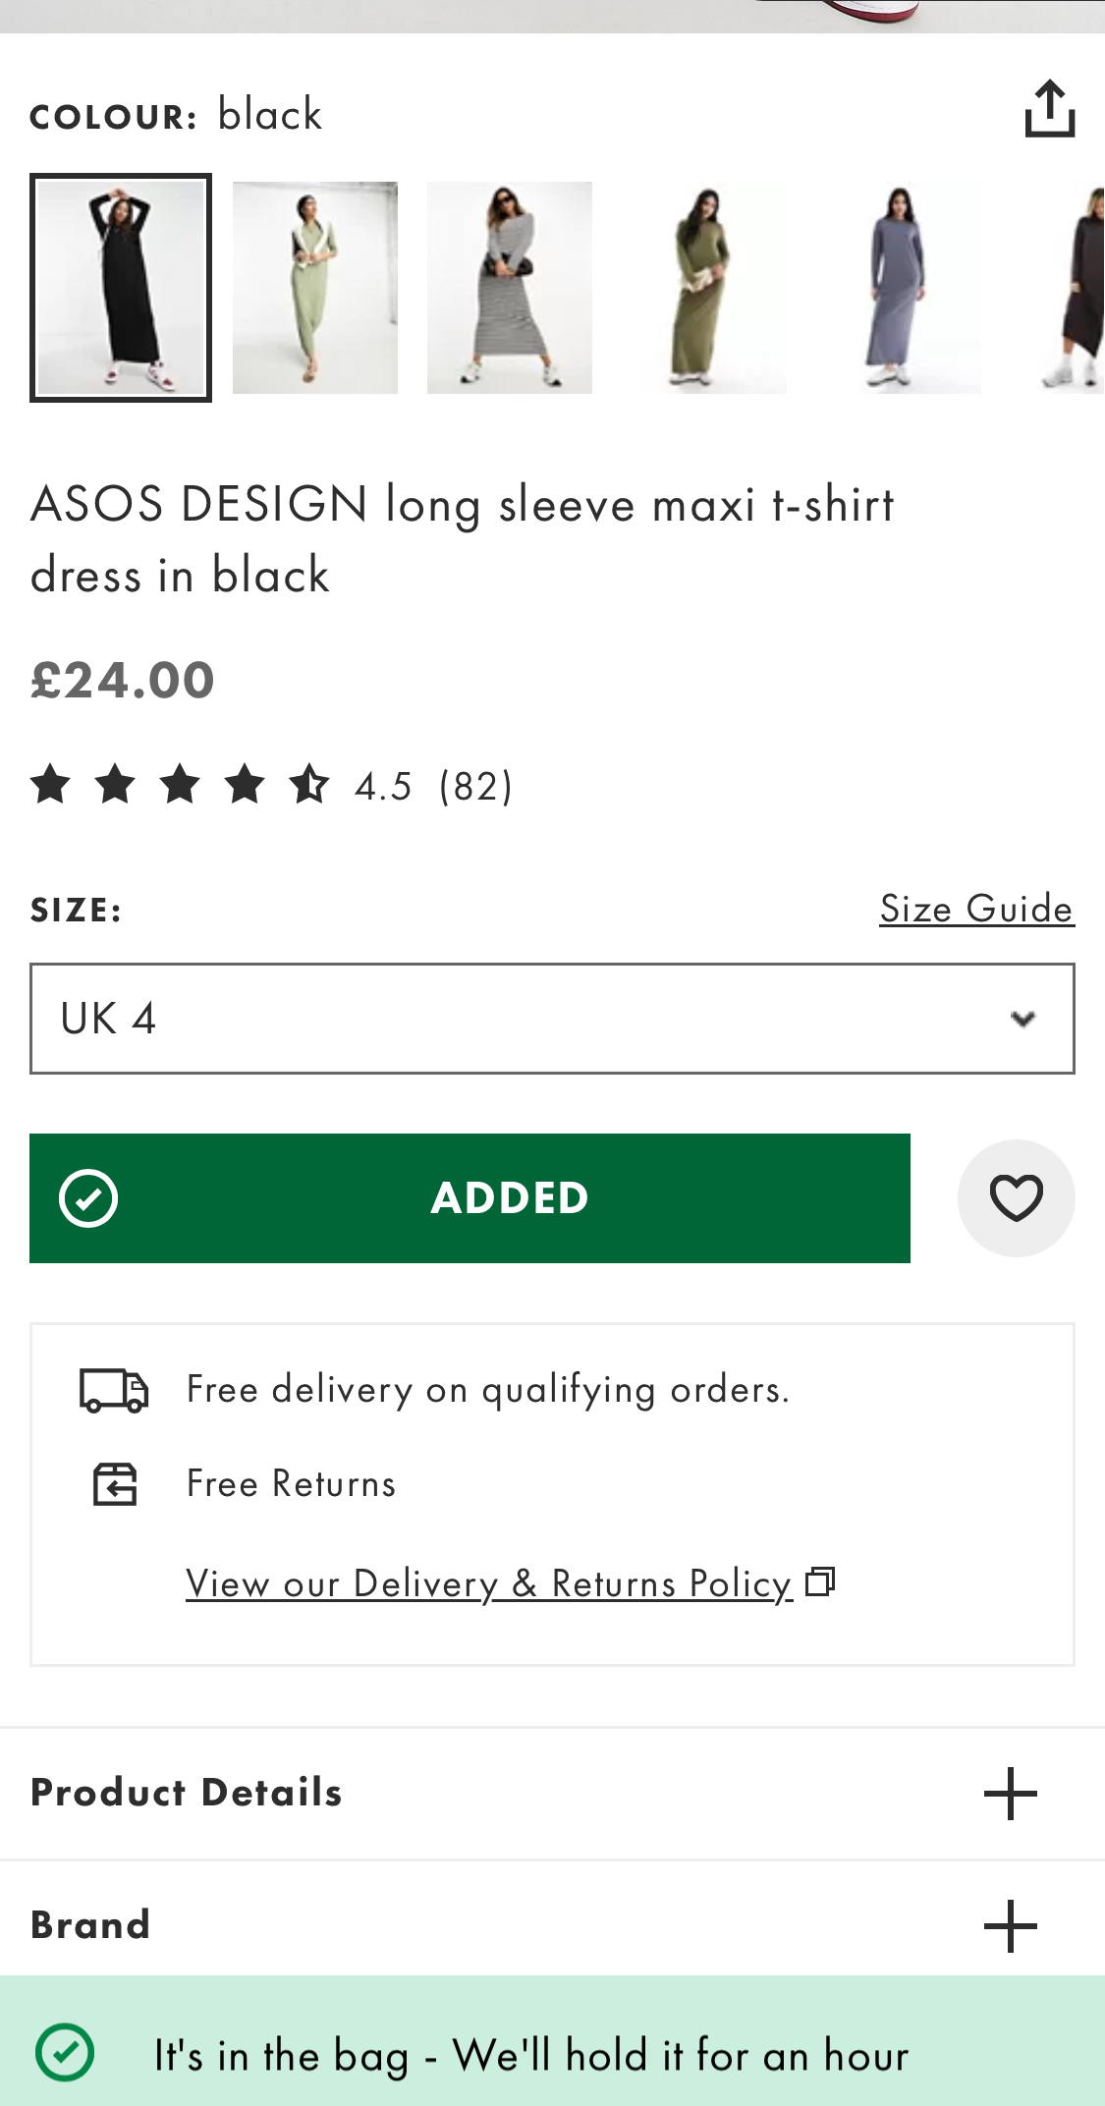1105x2106 pixels.
Task: Click the external link icon beside Returns Policy
Action: pos(821,1581)
